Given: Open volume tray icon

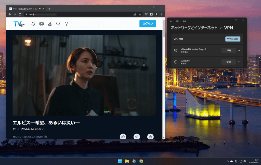Looking at the screenshot, I should (245, 161).
